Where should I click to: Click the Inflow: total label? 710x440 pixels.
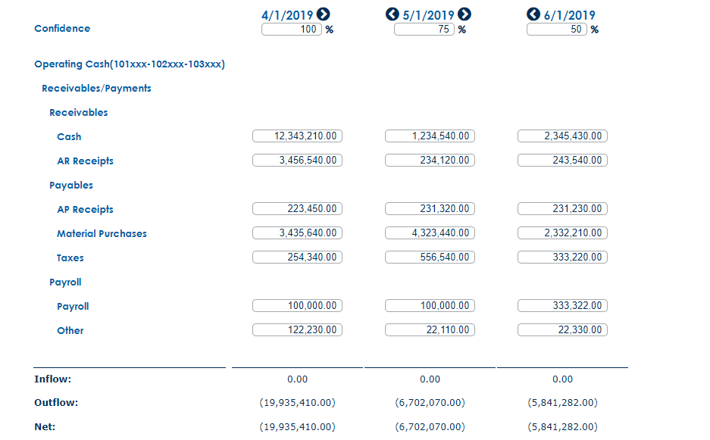tap(52, 379)
